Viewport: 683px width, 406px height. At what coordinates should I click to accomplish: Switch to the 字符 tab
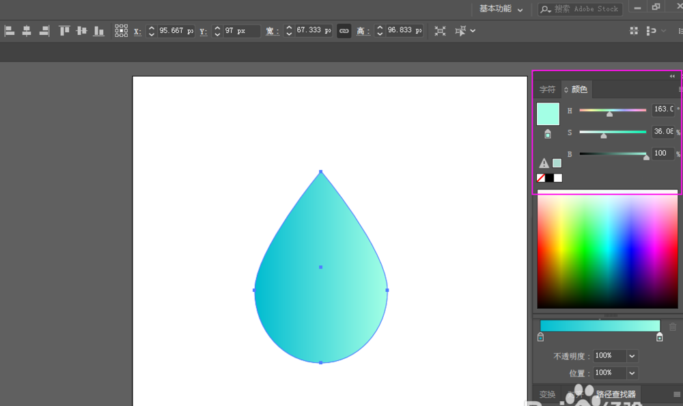[x=547, y=90]
